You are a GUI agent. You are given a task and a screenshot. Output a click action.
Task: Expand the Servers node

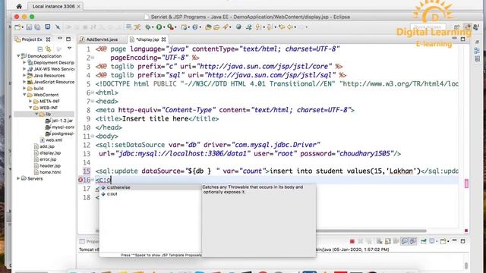point(18,179)
